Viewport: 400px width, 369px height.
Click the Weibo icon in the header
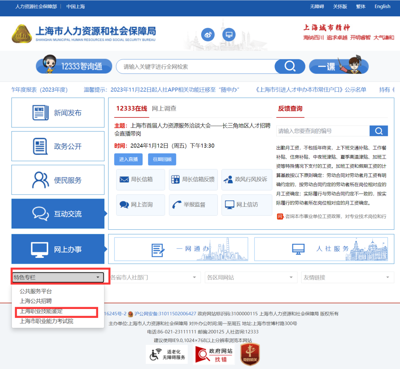tap(208, 34)
